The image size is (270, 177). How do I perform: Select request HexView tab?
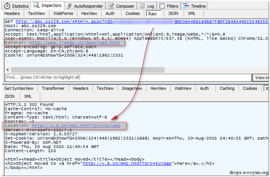pos(89,13)
